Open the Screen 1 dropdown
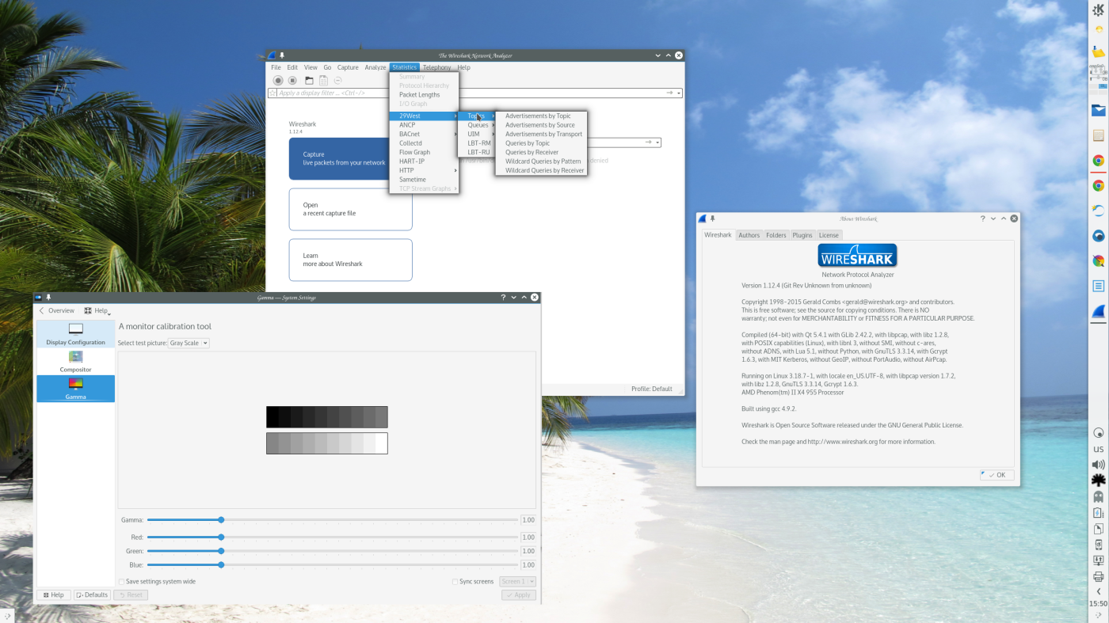This screenshot has width=1109, height=623. coord(516,581)
